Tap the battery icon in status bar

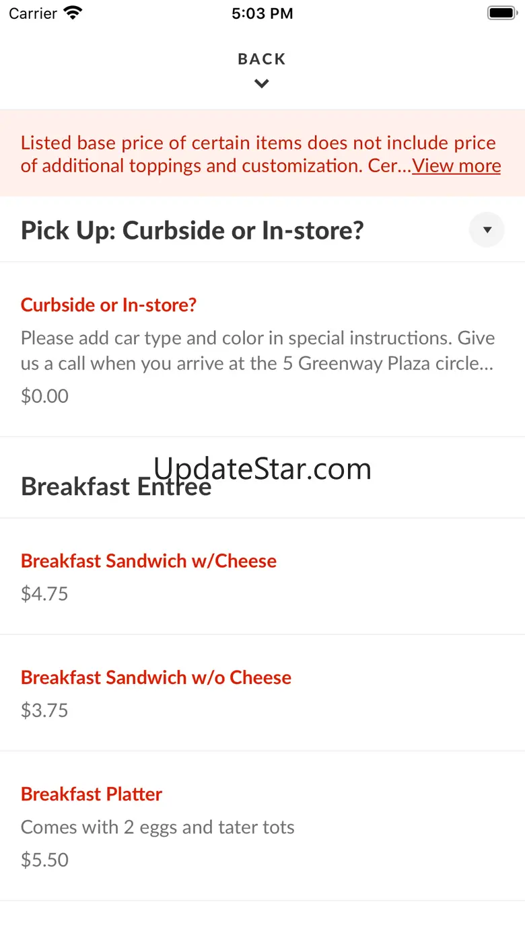[501, 13]
